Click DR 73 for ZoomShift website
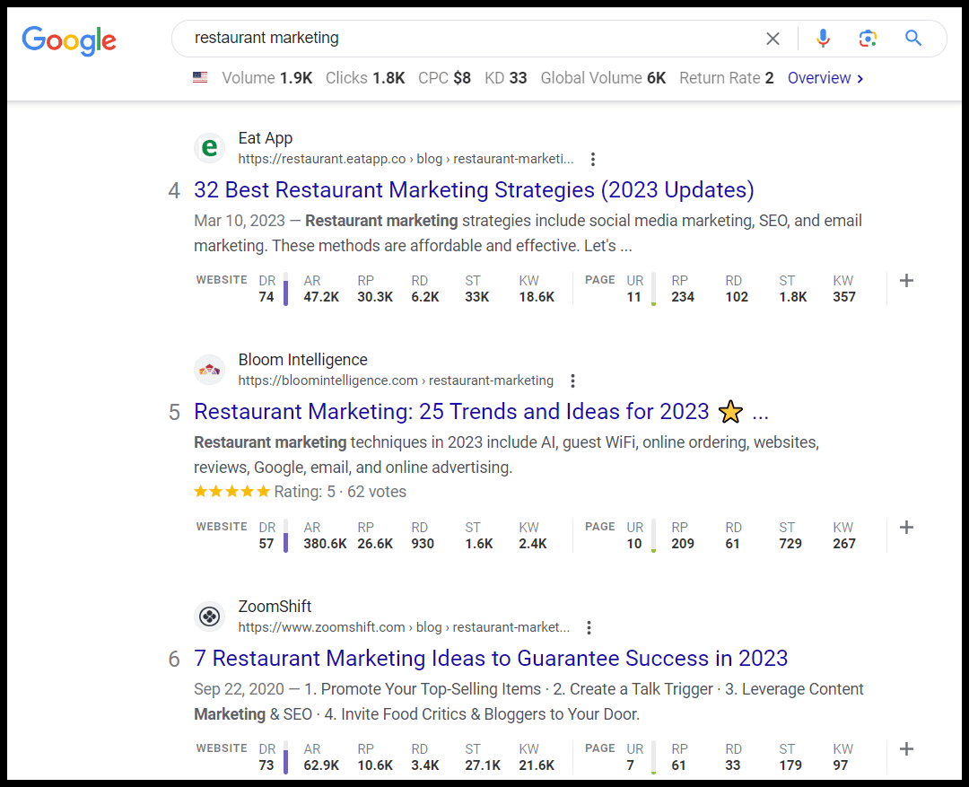This screenshot has height=787, width=969. click(267, 757)
